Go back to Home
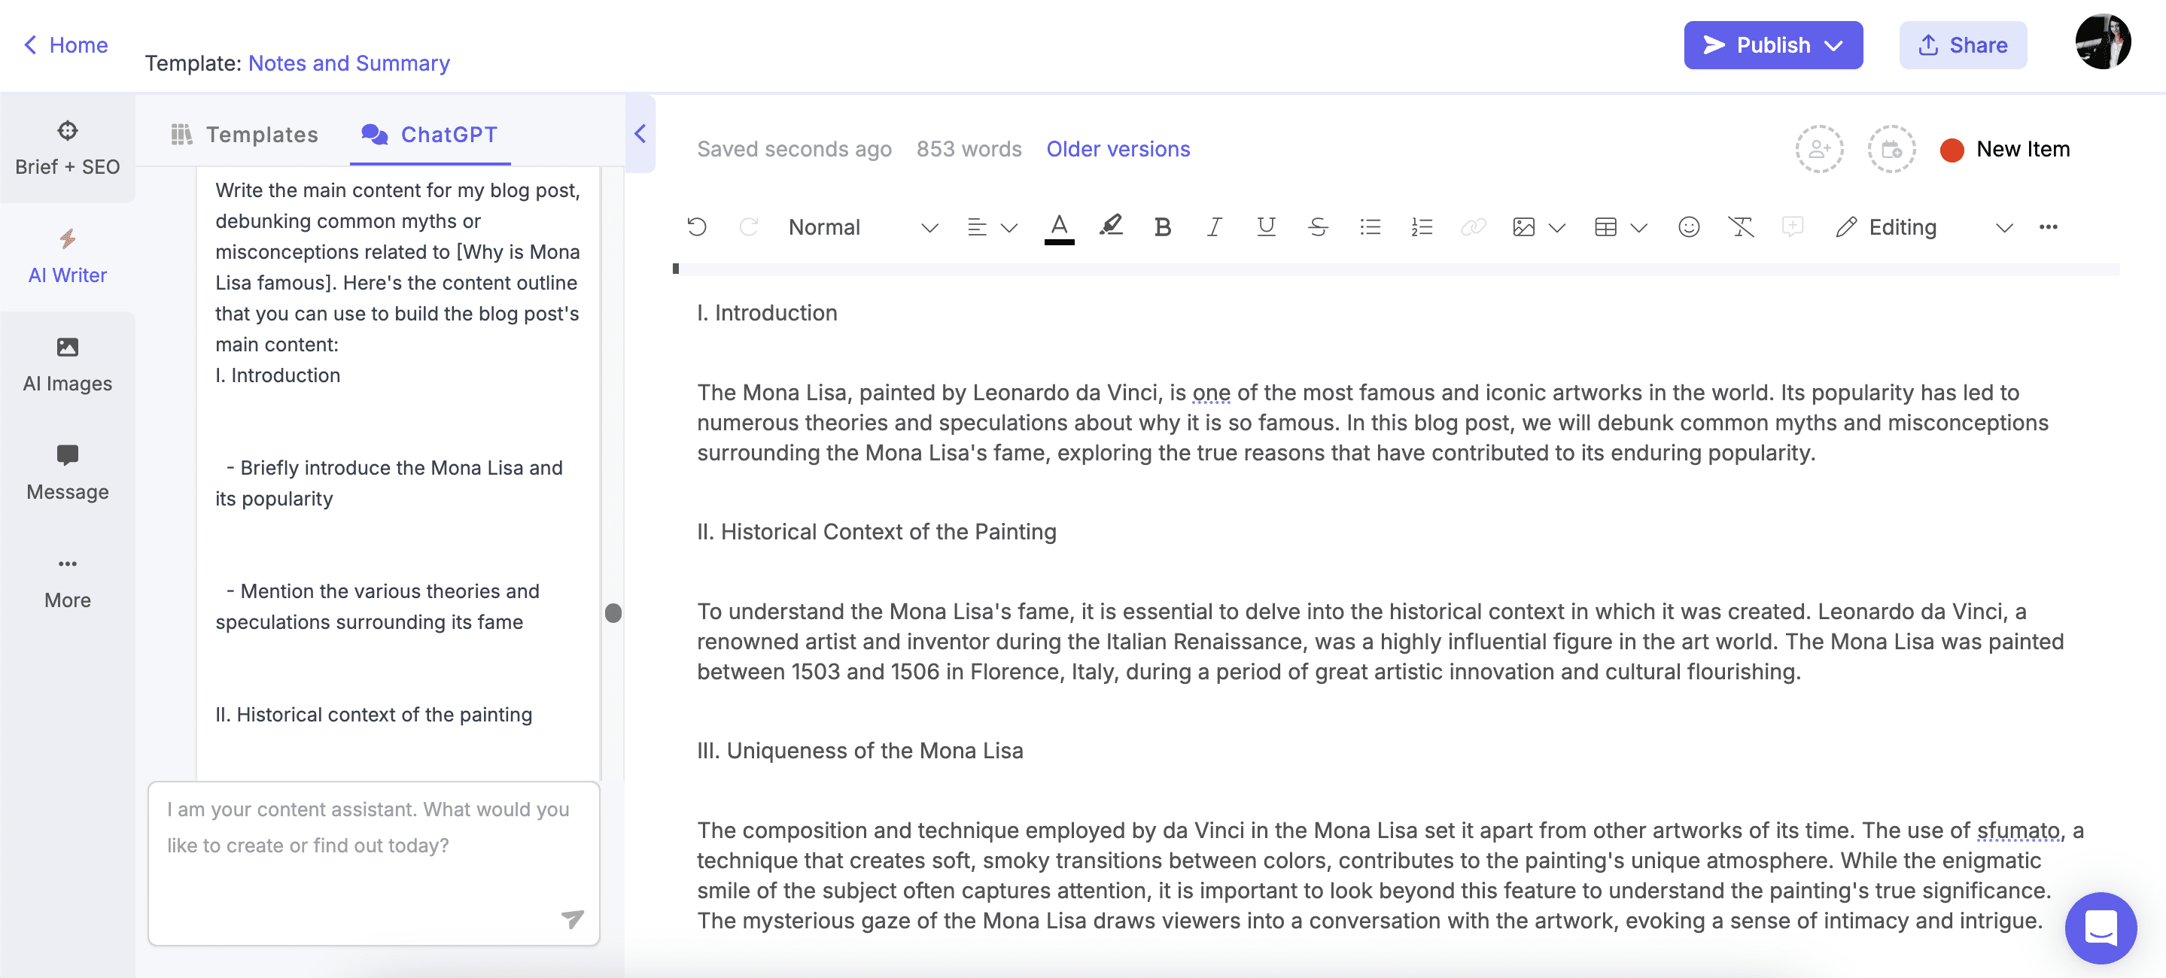 (x=65, y=44)
